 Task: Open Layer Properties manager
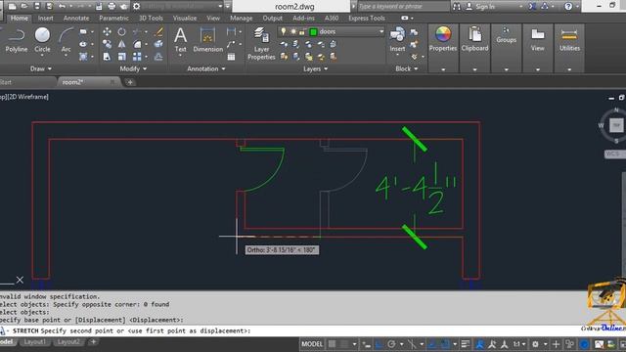tap(261, 43)
